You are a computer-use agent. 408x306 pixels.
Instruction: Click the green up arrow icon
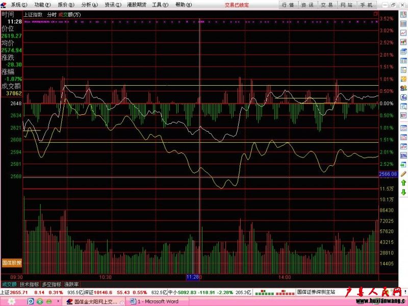[x=403, y=183]
